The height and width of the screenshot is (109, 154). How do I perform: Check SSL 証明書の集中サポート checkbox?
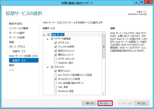pos(56,83)
